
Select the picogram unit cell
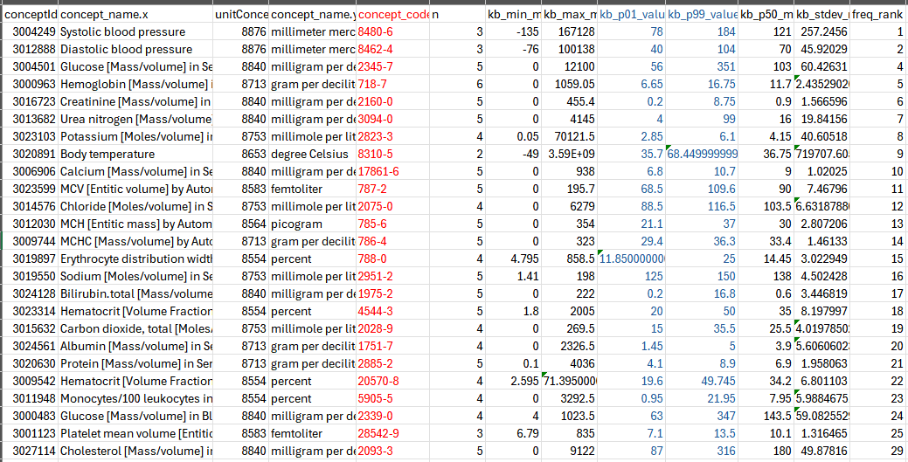pyautogui.click(x=312, y=224)
